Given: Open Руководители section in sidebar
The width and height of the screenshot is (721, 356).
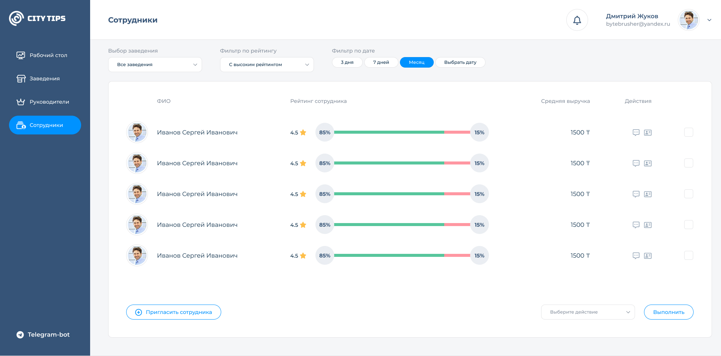Looking at the screenshot, I should pos(45,102).
